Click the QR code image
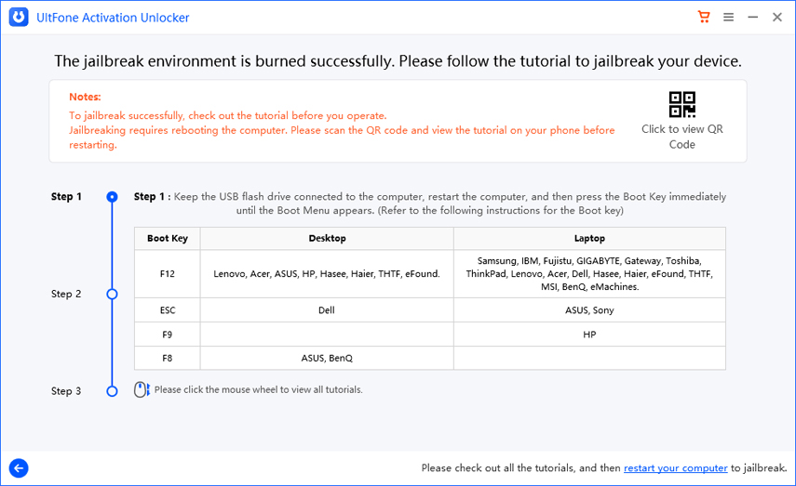The width and height of the screenshot is (796, 486). coord(681,104)
